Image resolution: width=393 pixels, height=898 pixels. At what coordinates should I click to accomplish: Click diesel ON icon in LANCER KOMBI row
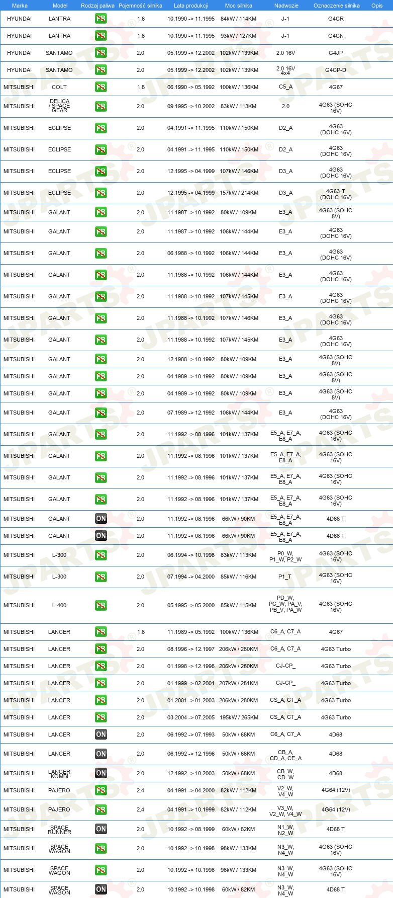[x=101, y=773]
